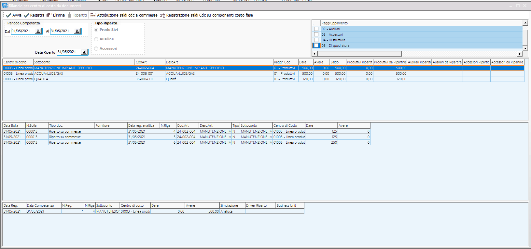Open calendar picker for Dal date

tap(38, 31)
